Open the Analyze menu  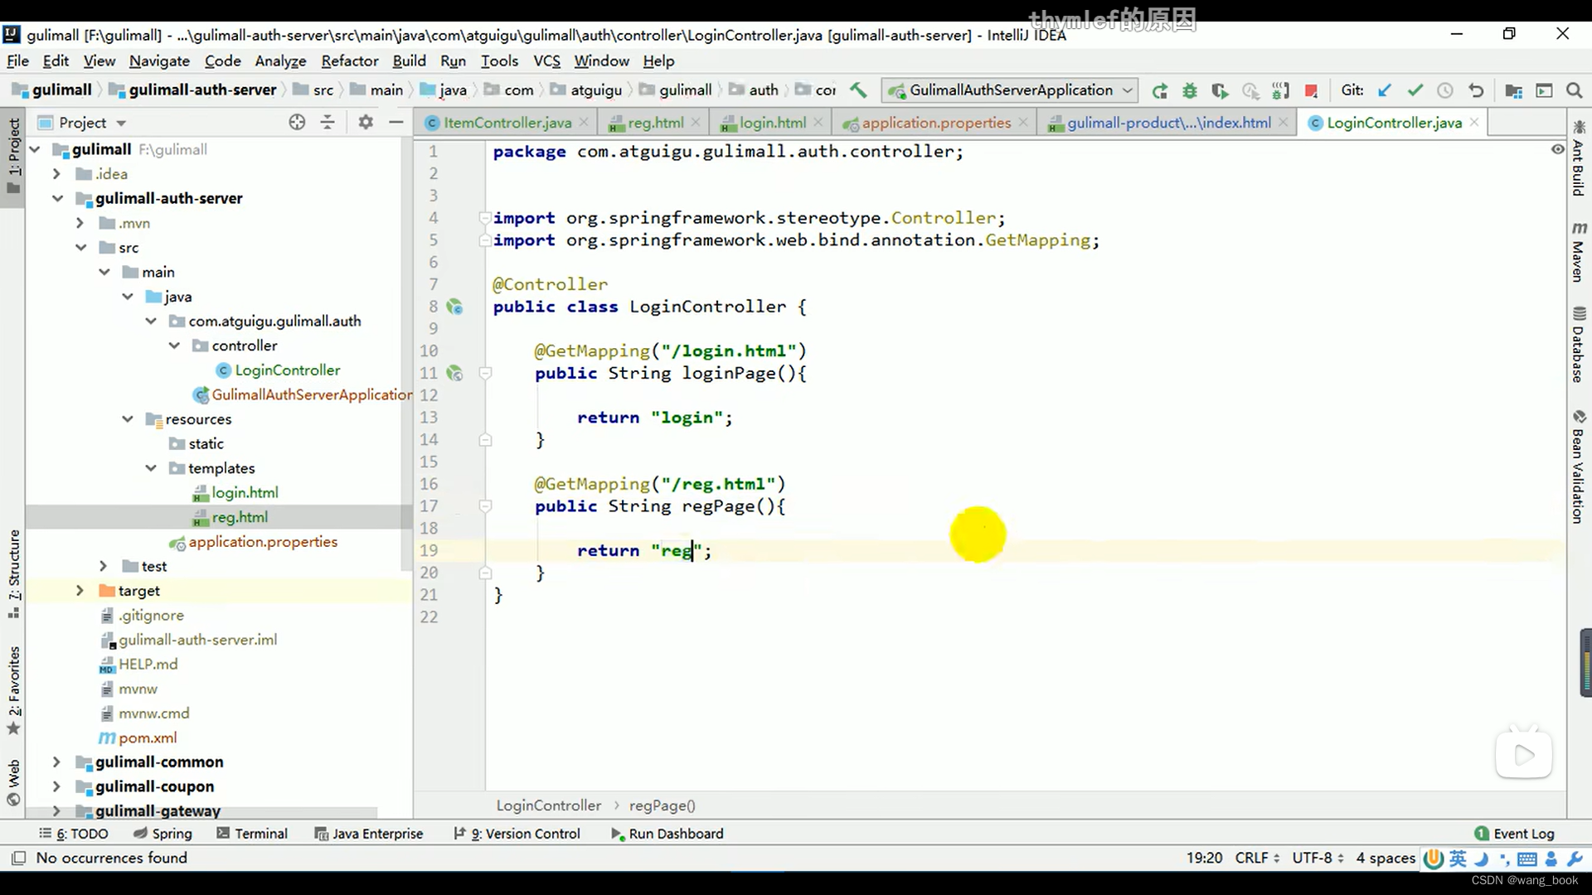coord(280,61)
